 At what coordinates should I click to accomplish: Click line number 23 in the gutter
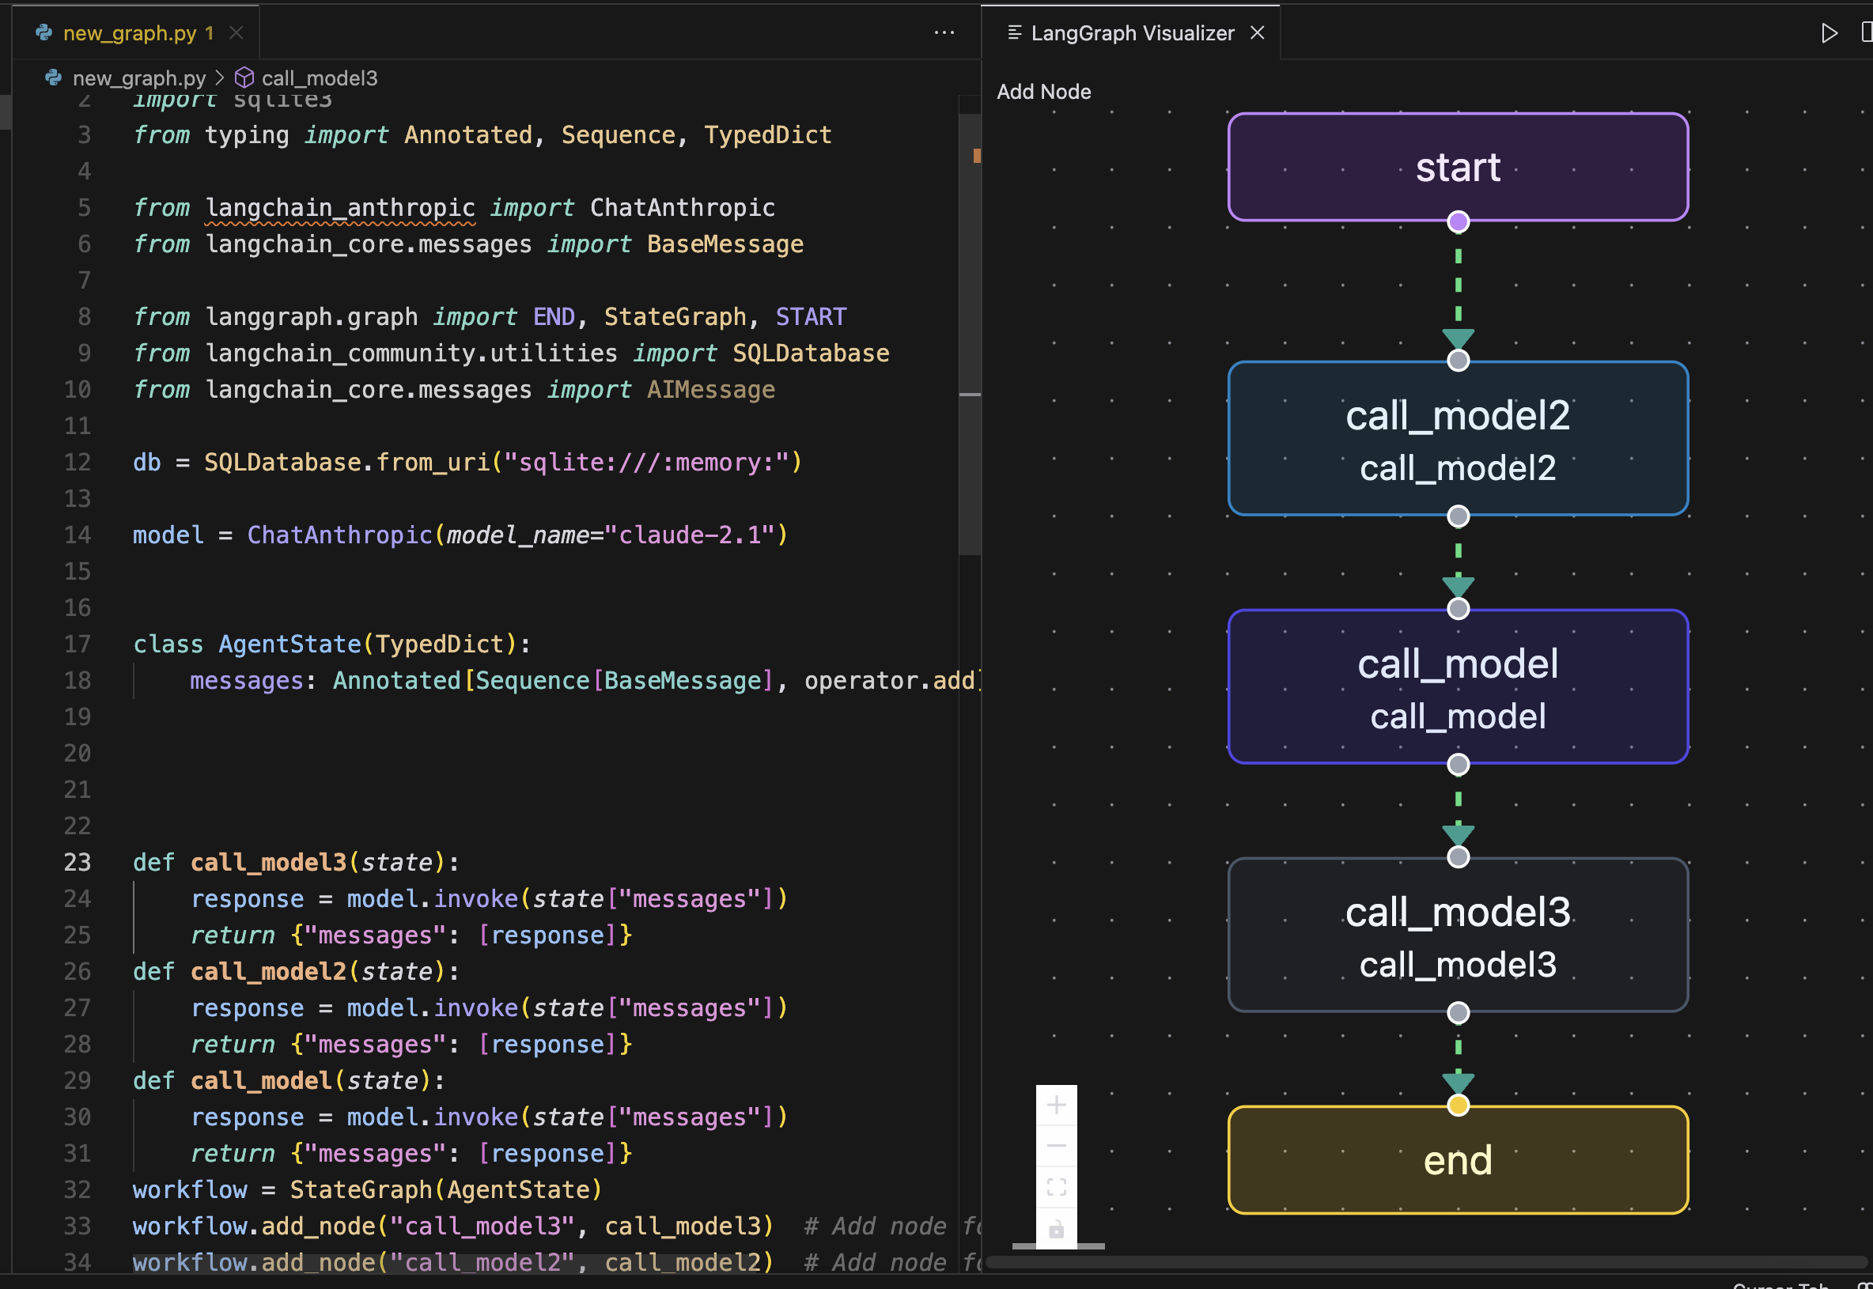click(x=78, y=863)
